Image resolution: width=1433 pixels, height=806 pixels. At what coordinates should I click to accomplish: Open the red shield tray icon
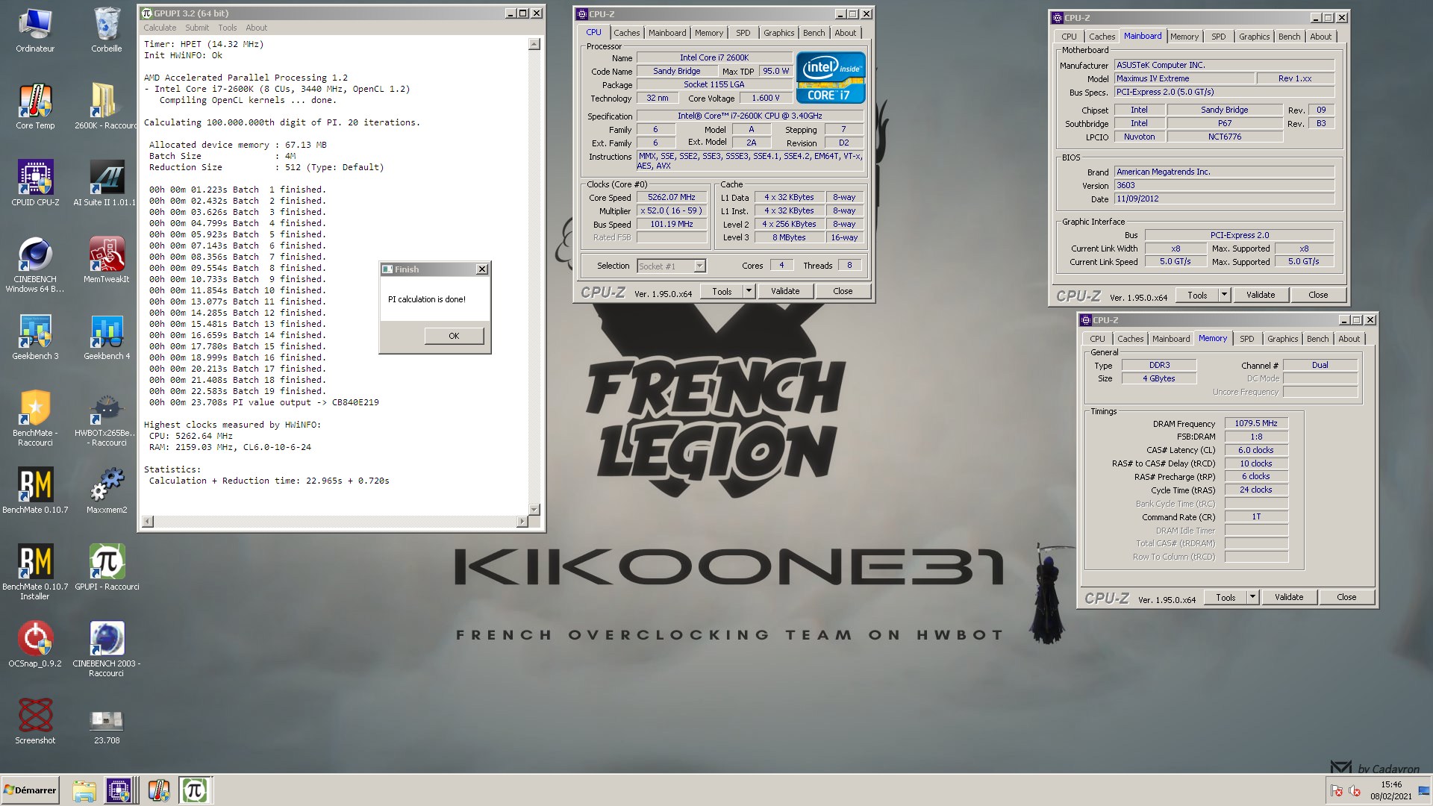pos(1337,791)
